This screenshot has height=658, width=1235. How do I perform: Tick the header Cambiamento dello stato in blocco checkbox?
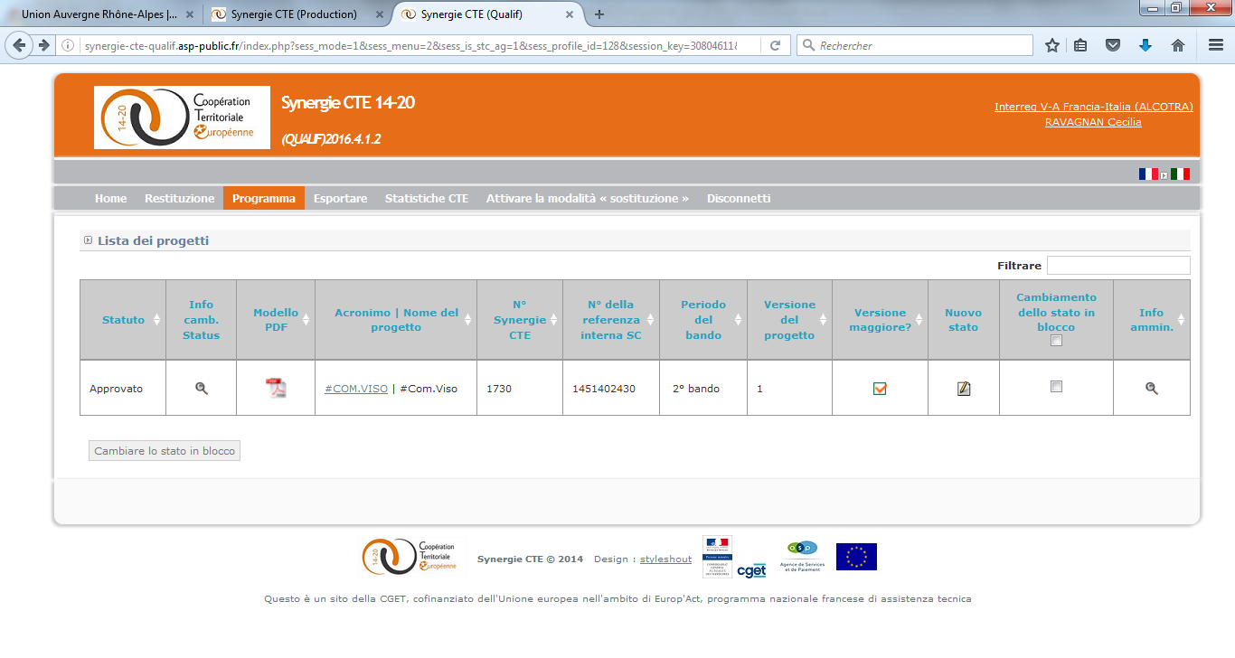coord(1056,341)
